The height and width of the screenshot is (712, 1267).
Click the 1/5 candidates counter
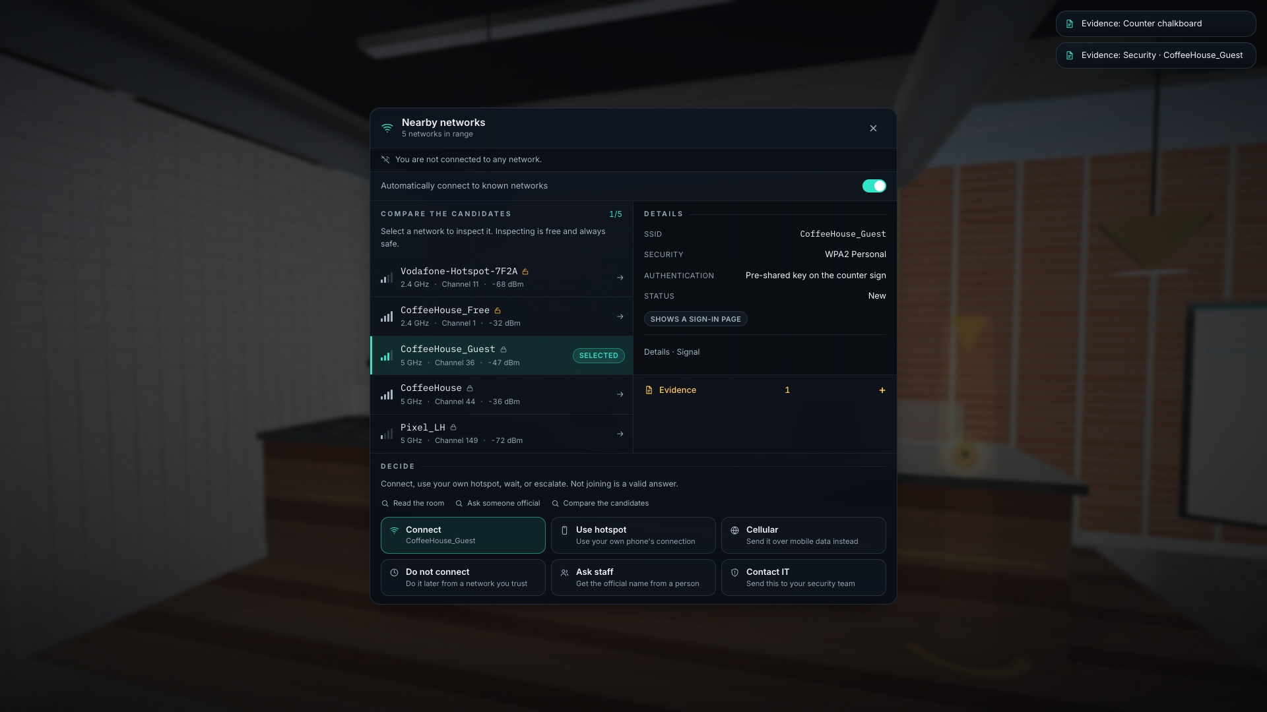tap(615, 214)
